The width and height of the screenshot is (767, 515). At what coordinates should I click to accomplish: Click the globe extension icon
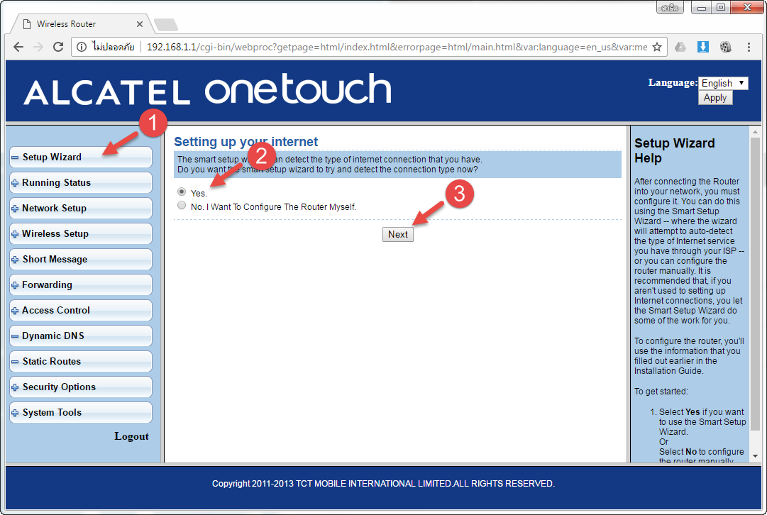(725, 47)
